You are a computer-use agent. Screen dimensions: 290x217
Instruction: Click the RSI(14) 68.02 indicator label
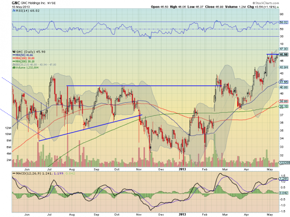(28, 11)
